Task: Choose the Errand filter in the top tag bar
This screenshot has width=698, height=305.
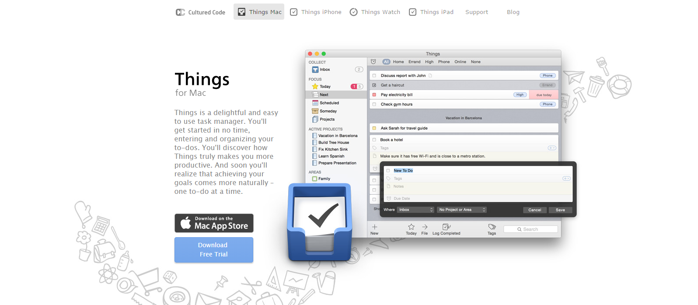Action: (x=415, y=62)
